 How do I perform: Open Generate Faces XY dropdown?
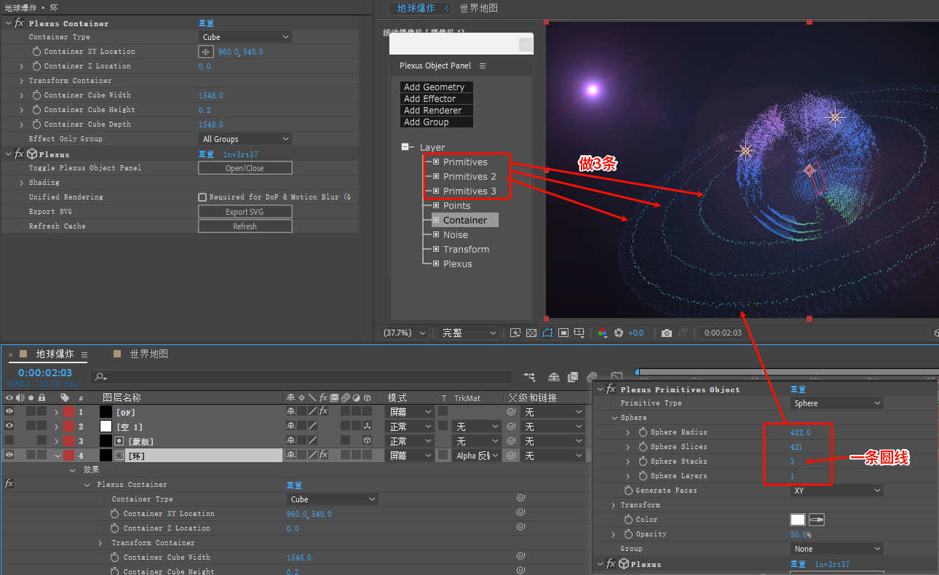tap(837, 491)
